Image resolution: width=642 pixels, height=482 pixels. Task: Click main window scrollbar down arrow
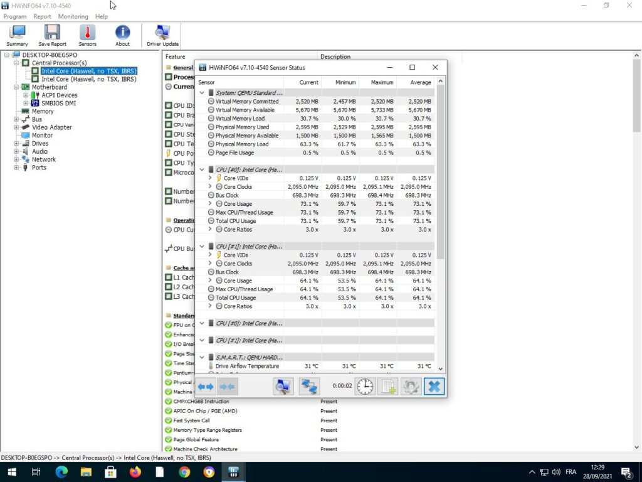point(637,447)
